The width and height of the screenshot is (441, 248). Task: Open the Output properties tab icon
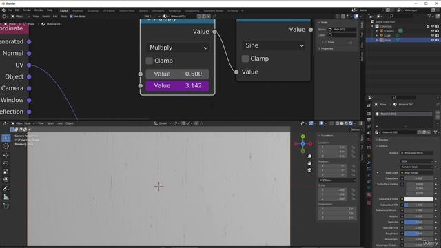point(369,120)
